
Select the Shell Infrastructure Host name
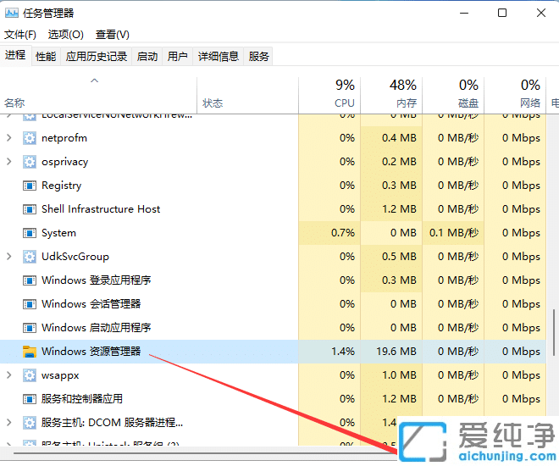click(101, 209)
